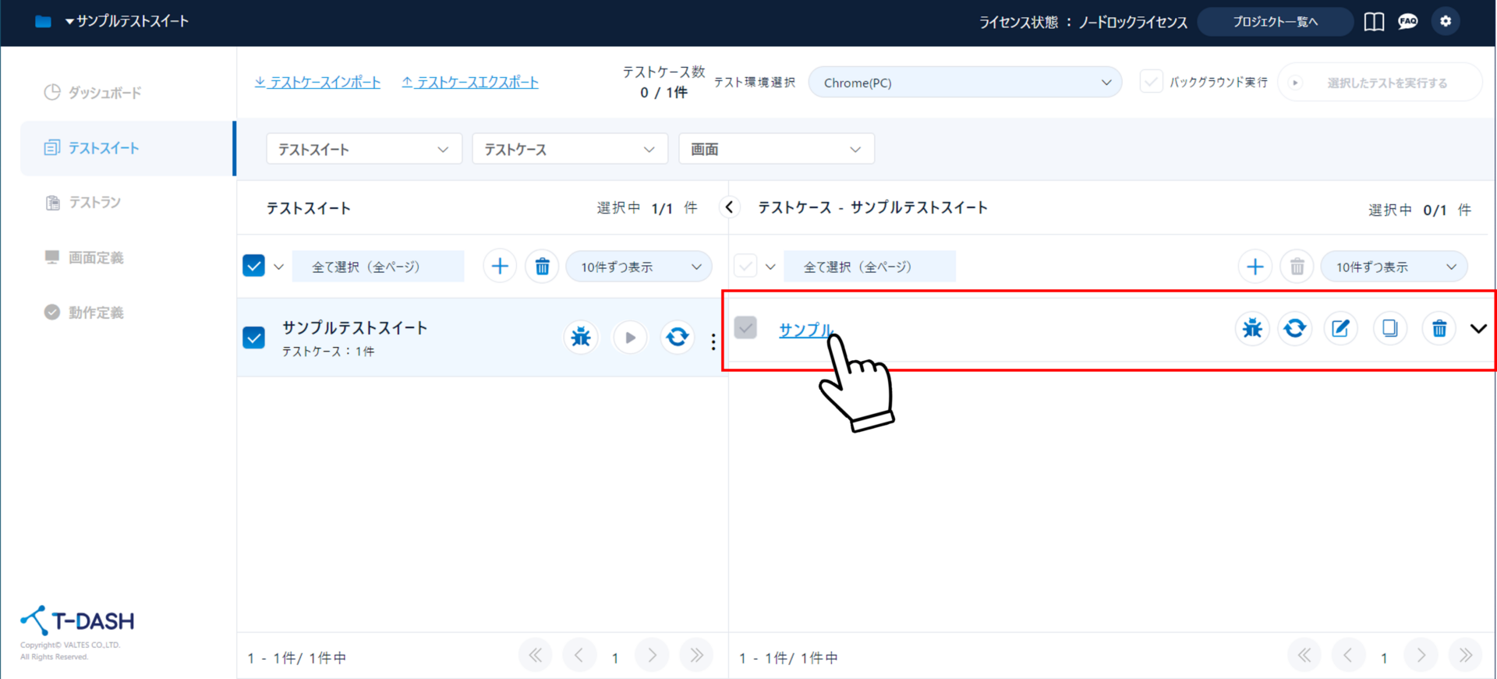Click the refresh icon on the サンプルテストスイート row
The image size is (1497, 679).
point(678,338)
